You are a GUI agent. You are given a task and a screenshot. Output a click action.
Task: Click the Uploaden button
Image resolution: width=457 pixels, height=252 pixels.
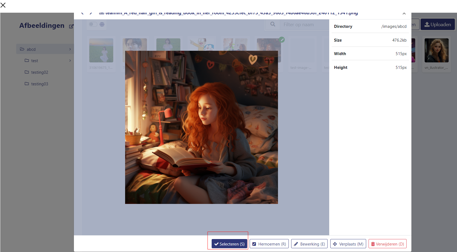pyautogui.click(x=437, y=25)
